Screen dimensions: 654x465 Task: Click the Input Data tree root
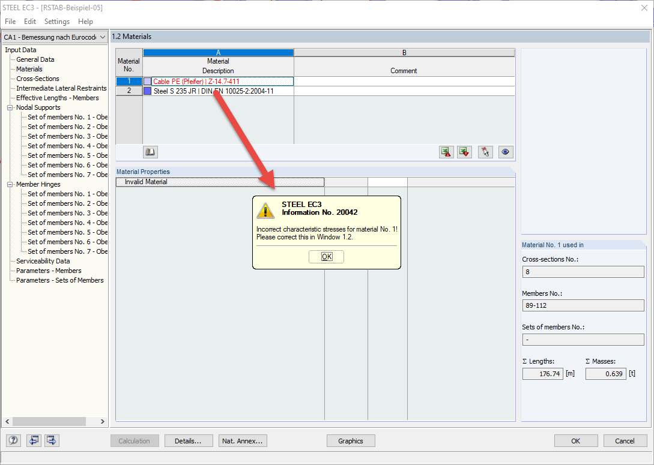coord(20,50)
